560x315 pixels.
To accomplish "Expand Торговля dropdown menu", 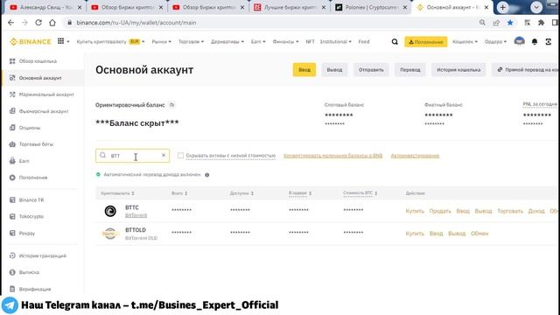I will tap(191, 42).
